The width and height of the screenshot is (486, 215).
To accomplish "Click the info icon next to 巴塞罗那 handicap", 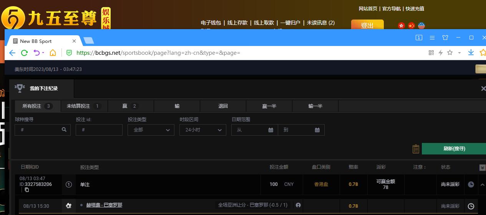I will pos(298,205).
